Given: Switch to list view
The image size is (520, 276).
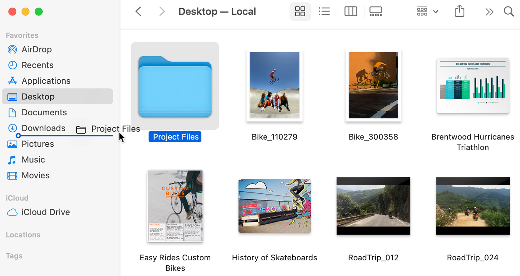Looking at the screenshot, I should (324, 12).
